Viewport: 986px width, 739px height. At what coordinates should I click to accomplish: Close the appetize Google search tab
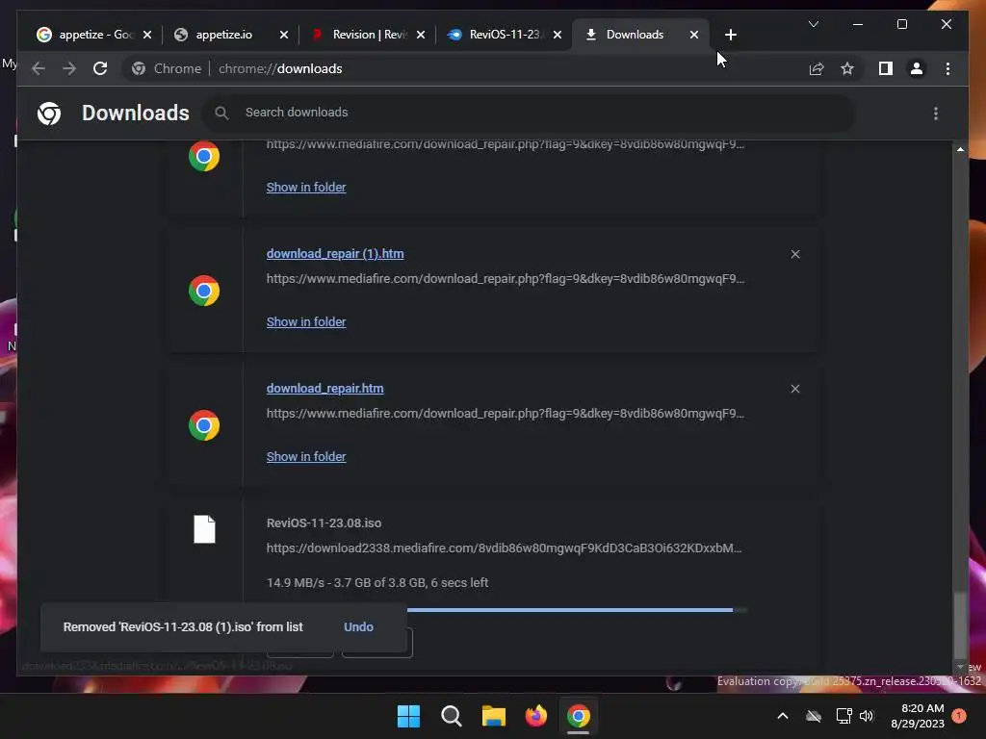point(147,35)
